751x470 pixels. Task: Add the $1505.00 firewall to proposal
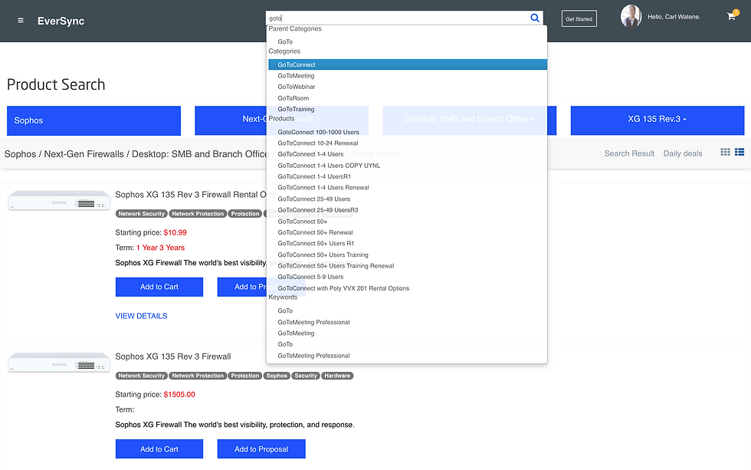[261, 449]
